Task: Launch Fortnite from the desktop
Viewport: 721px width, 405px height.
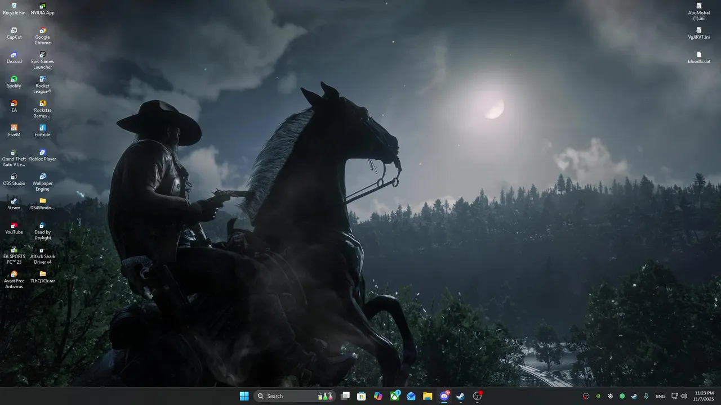Action: (42, 130)
